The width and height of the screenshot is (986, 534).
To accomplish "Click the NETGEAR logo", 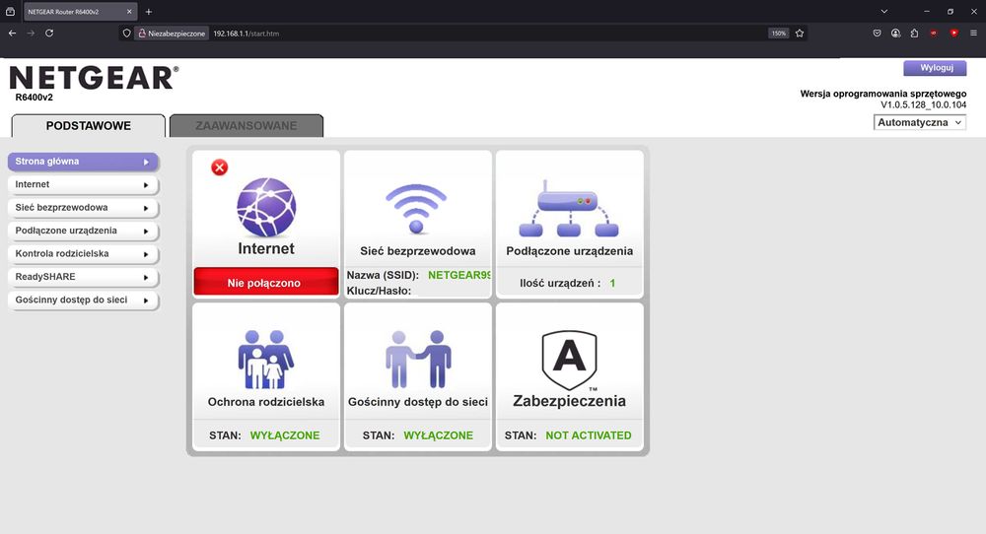I will tap(94, 78).
